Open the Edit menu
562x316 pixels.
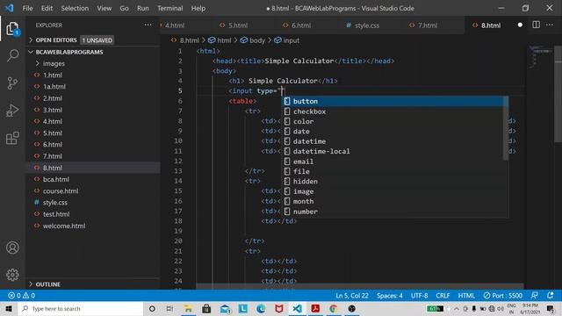47,8
